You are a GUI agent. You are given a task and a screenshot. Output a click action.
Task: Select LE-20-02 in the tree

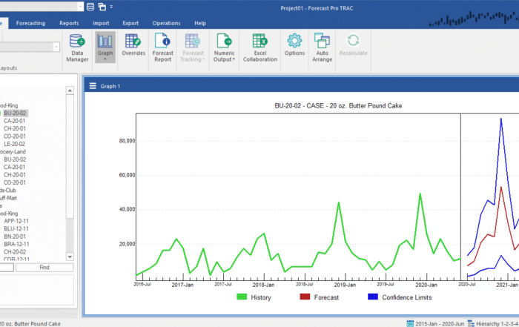pyautogui.click(x=14, y=144)
